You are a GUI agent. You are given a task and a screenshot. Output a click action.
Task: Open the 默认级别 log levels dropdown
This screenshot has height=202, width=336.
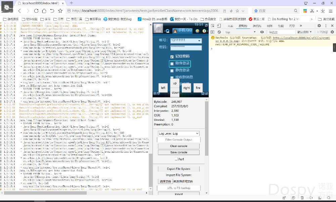tap(304, 32)
